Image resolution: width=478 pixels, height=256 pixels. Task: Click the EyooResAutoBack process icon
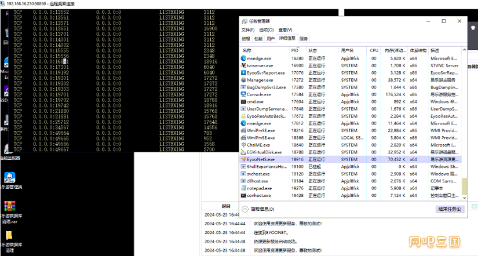tap(243, 116)
